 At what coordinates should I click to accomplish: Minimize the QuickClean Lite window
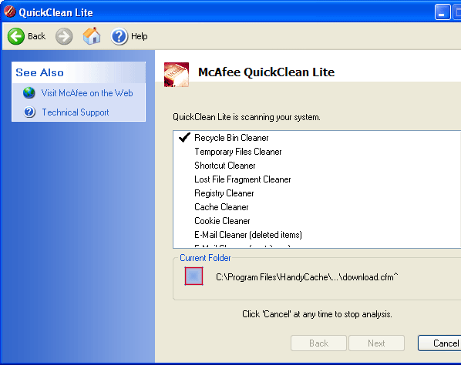(x=442, y=12)
